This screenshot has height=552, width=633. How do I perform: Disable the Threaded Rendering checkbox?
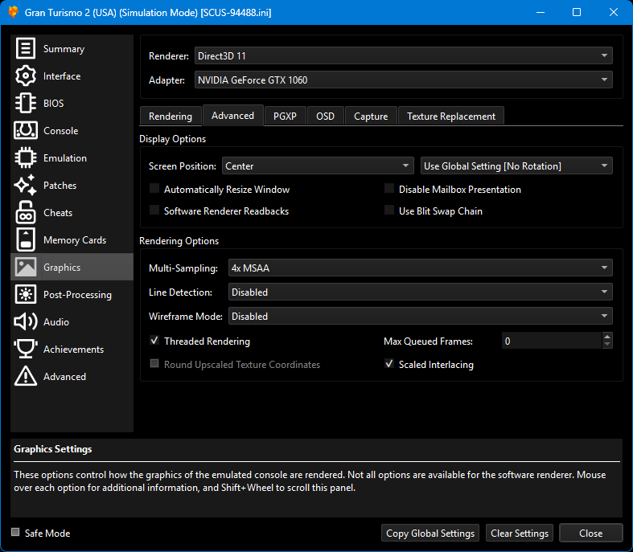coord(154,341)
